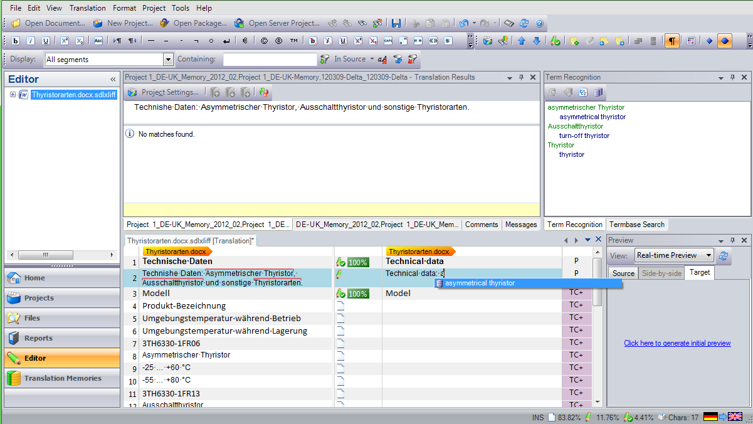Image resolution: width=753 pixels, height=424 pixels.
Task: Apply bold formatting with the b icon
Action: [x=15, y=41]
